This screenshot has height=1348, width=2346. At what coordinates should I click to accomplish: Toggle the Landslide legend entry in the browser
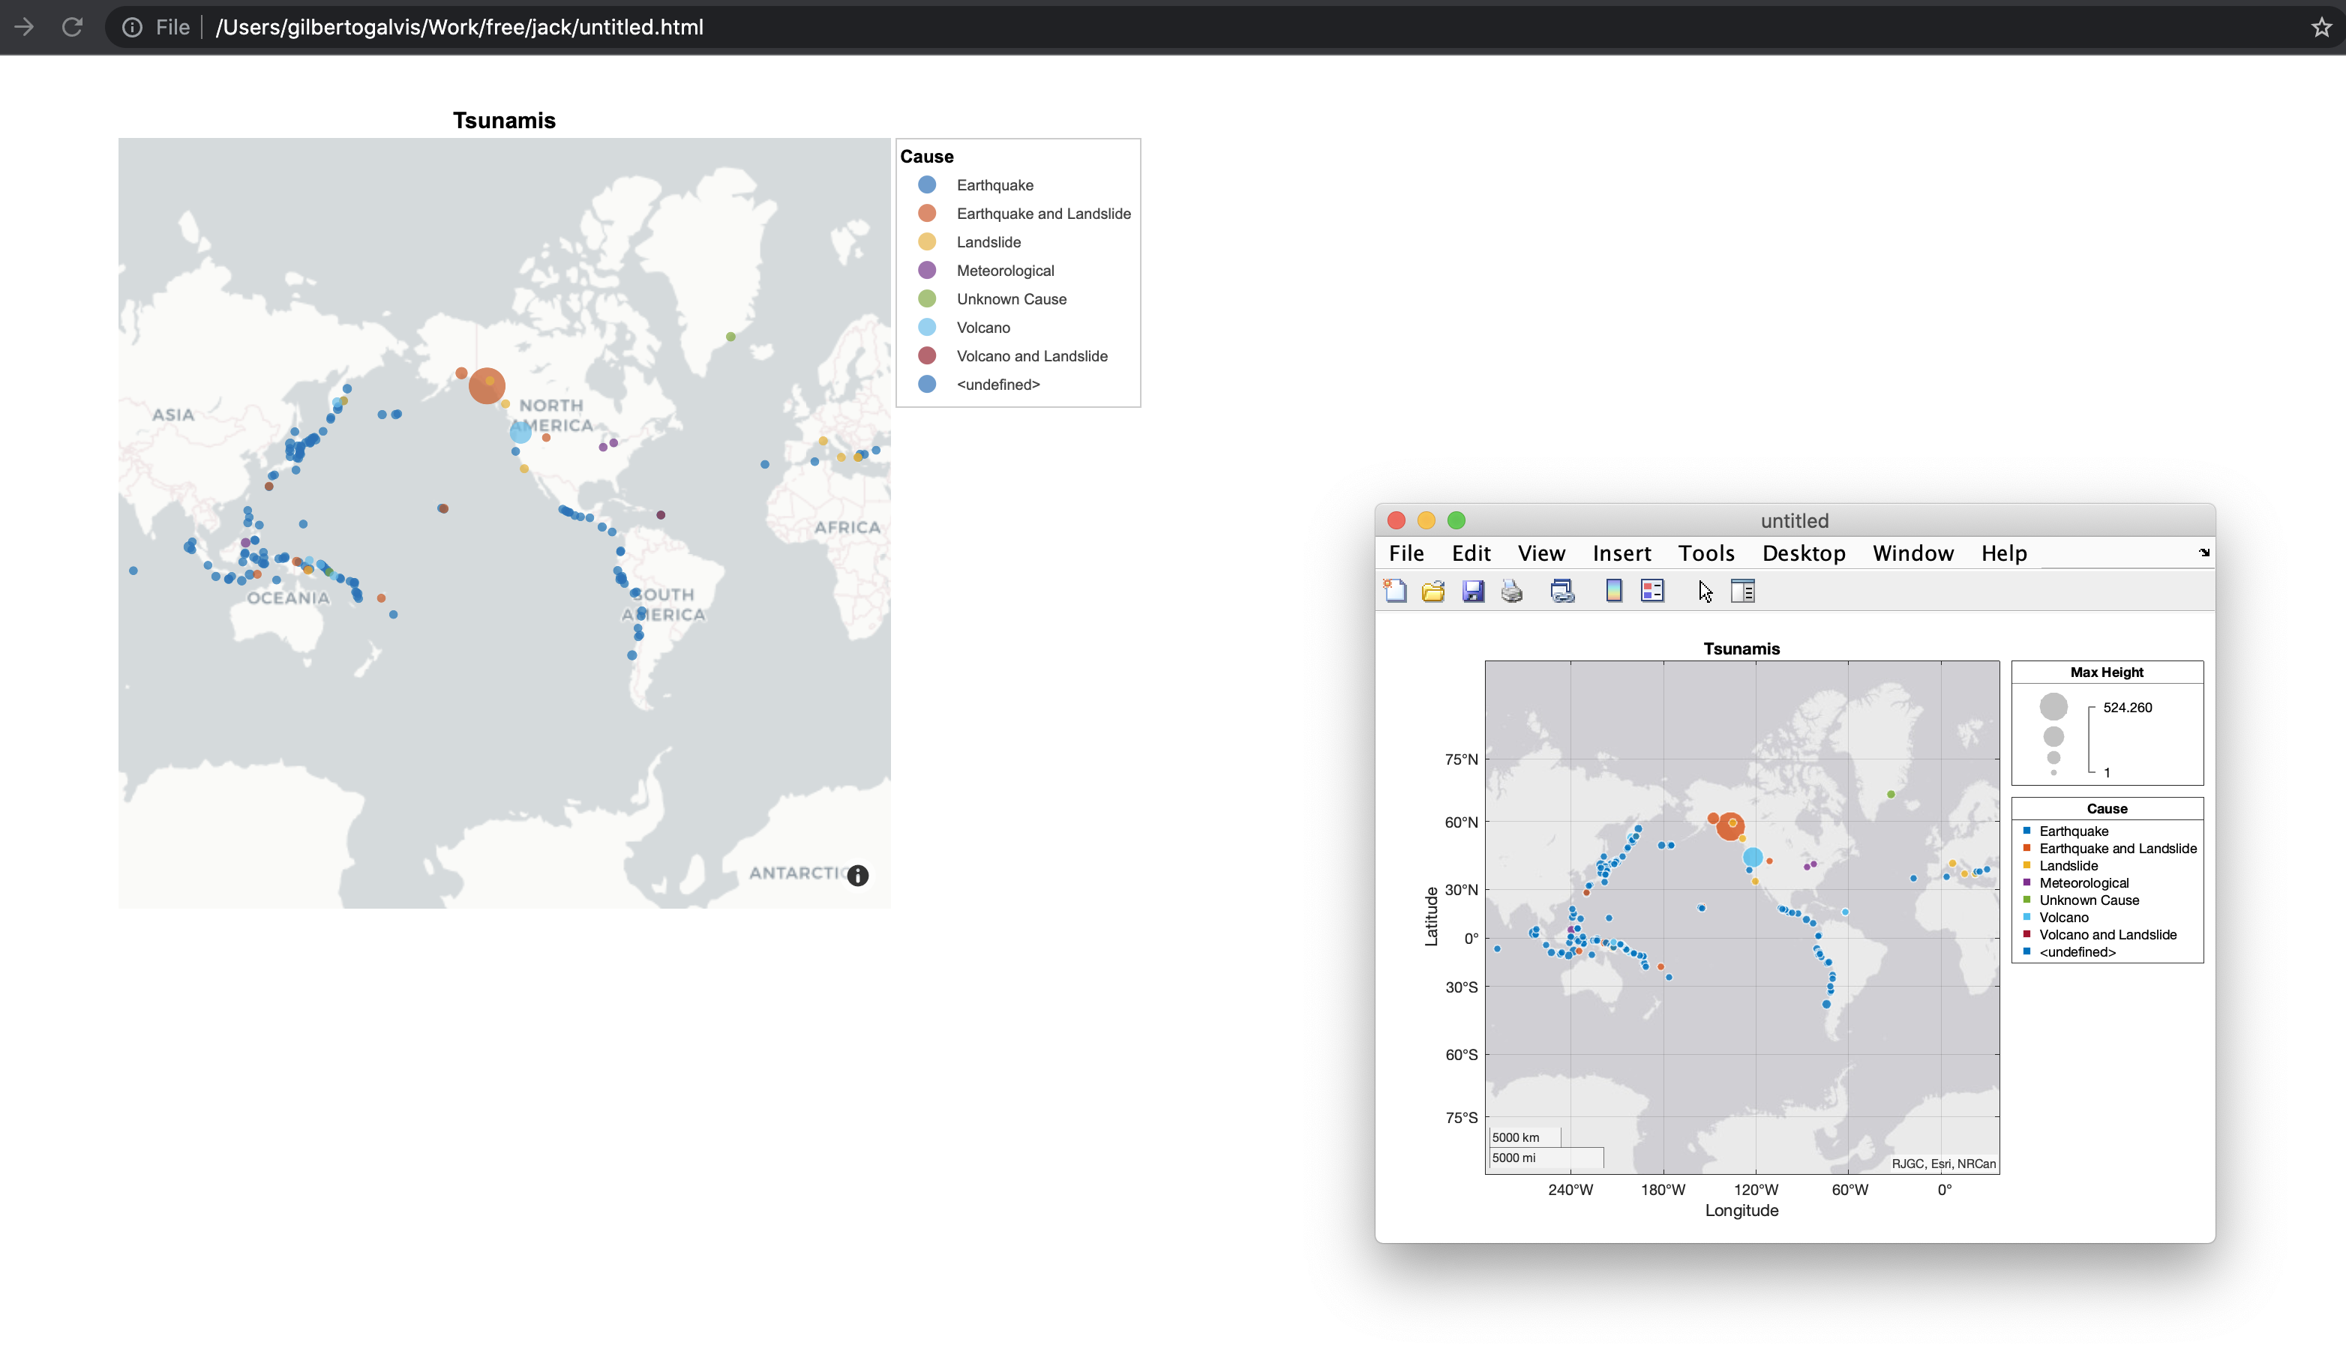click(988, 243)
